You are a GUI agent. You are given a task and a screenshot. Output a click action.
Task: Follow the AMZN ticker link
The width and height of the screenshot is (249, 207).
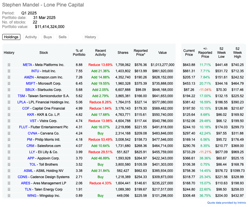29,77
